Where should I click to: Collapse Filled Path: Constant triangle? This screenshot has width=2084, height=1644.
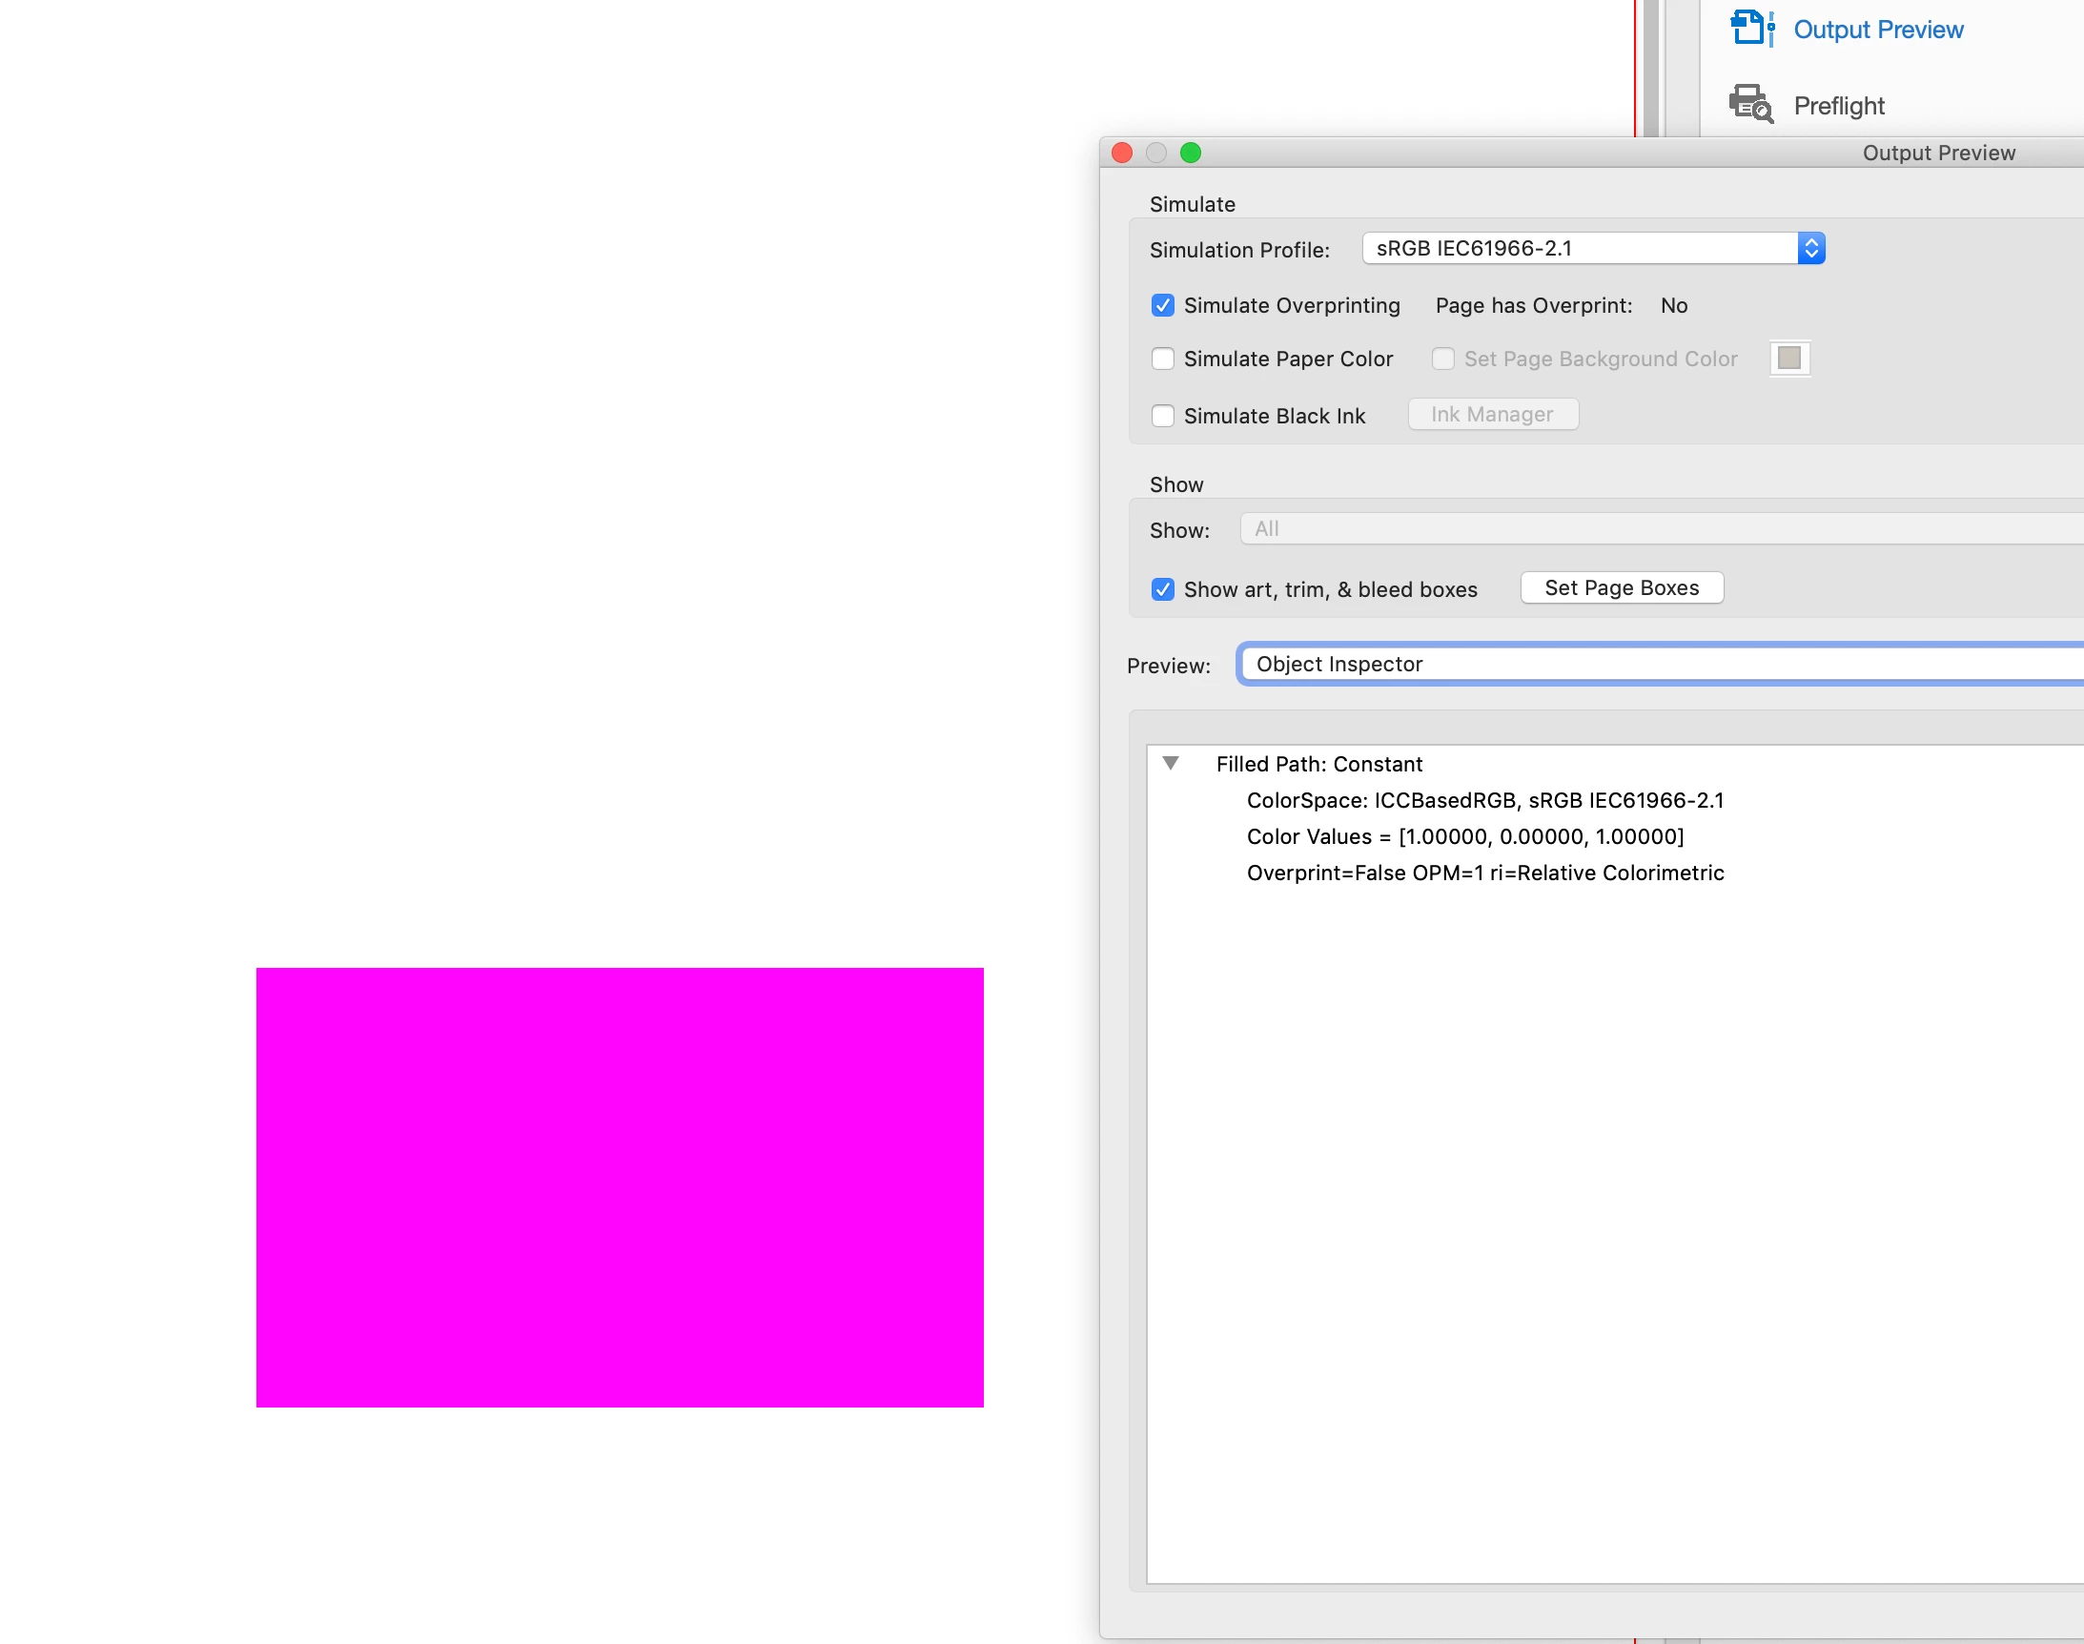pyautogui.click(x=1170, y=763)
